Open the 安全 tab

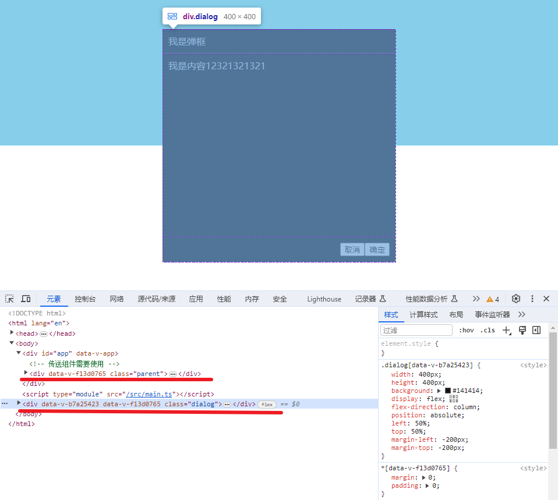click(280, 299)
